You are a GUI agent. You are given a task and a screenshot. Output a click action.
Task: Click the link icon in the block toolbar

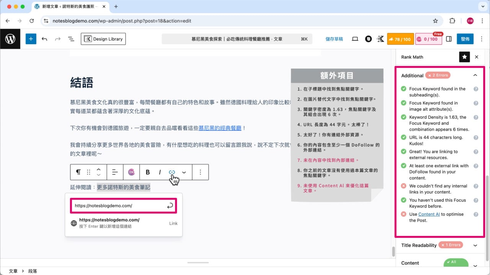tap(171, 172)
